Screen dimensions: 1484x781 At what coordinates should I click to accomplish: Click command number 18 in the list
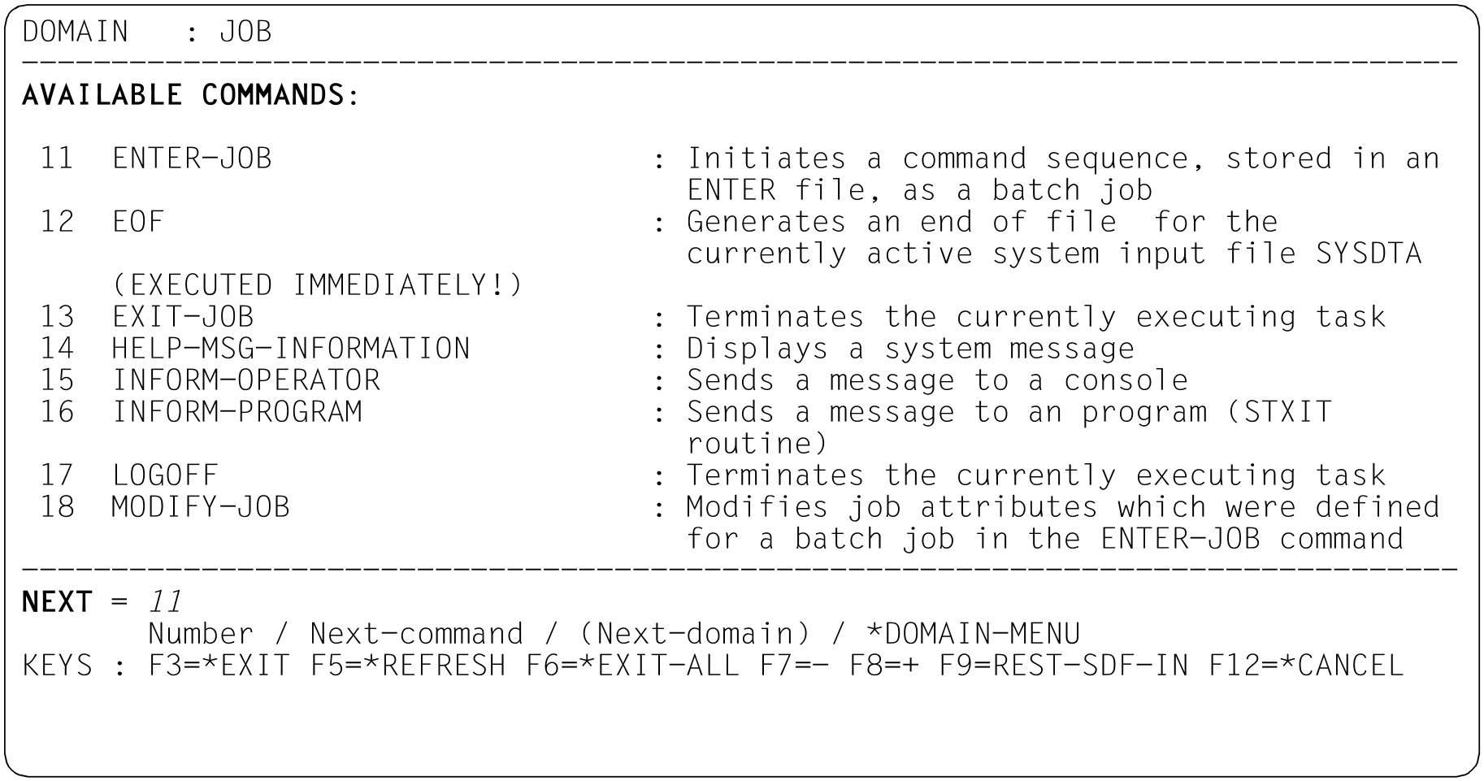click(57, 507)
